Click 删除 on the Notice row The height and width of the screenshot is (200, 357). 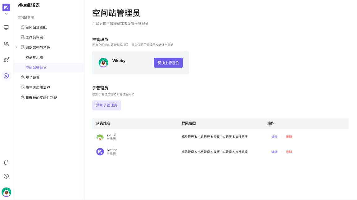pos(289,152)
